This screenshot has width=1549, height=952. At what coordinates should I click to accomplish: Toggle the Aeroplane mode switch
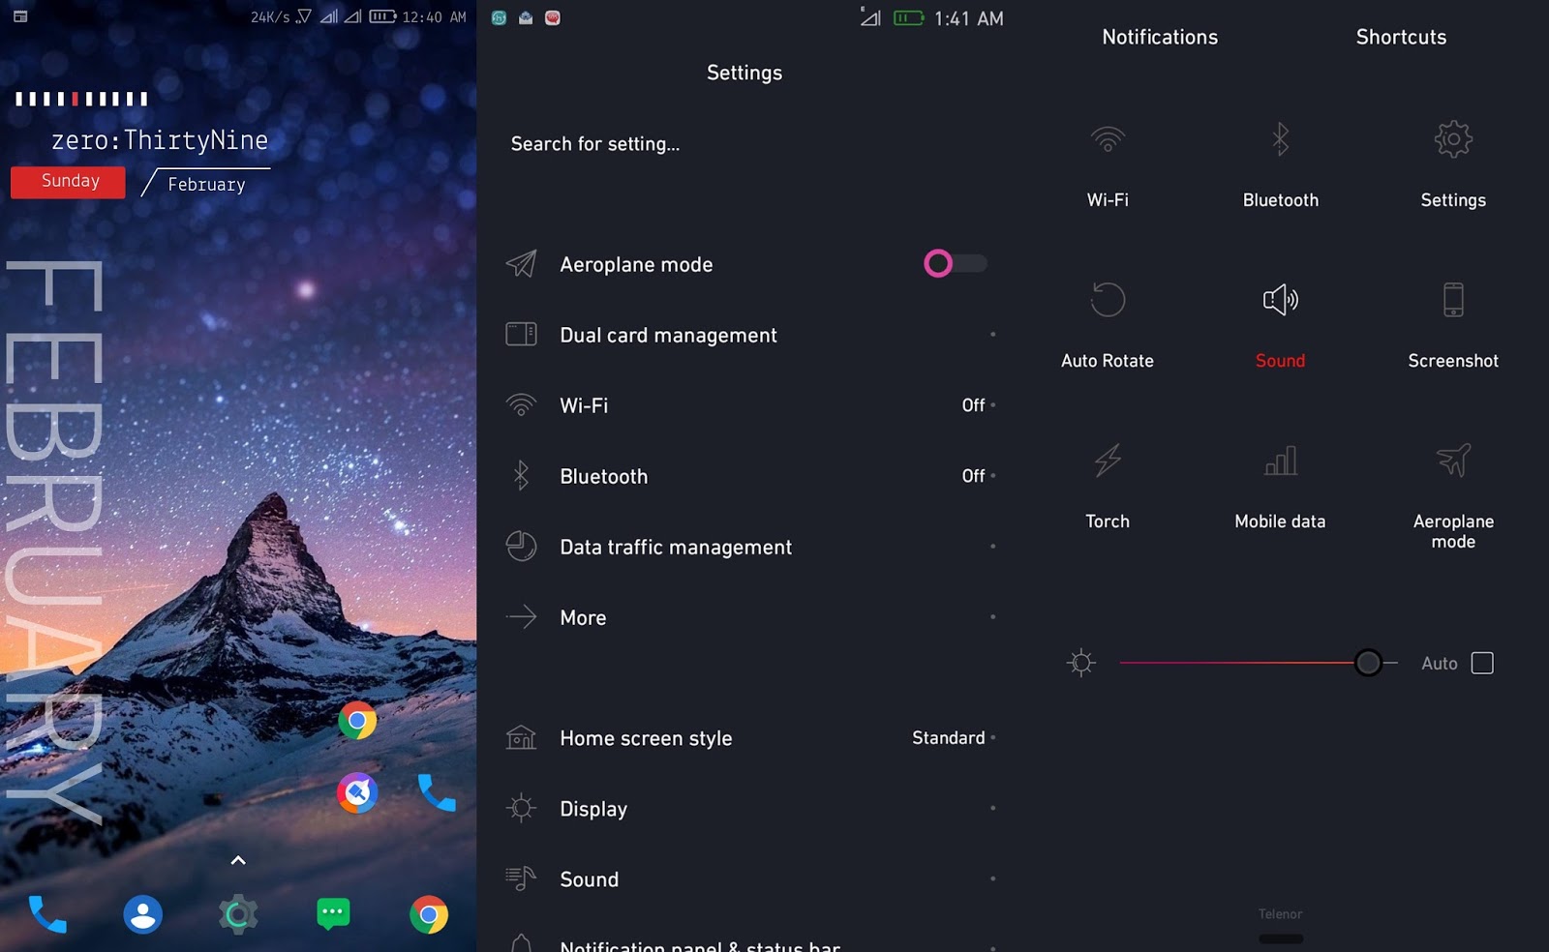coord(956,263)
